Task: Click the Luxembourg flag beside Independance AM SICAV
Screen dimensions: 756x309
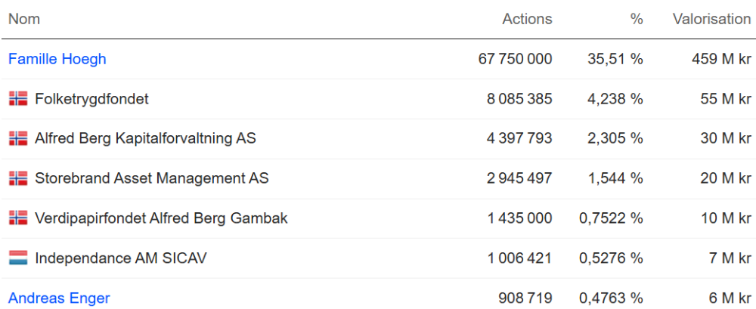Action: [18, 258]
